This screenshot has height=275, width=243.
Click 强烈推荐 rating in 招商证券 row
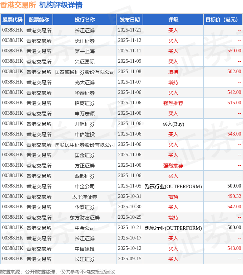pyautogui.click(x=173, y=103)
